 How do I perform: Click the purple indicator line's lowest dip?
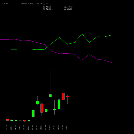click(x=112, y=63)
